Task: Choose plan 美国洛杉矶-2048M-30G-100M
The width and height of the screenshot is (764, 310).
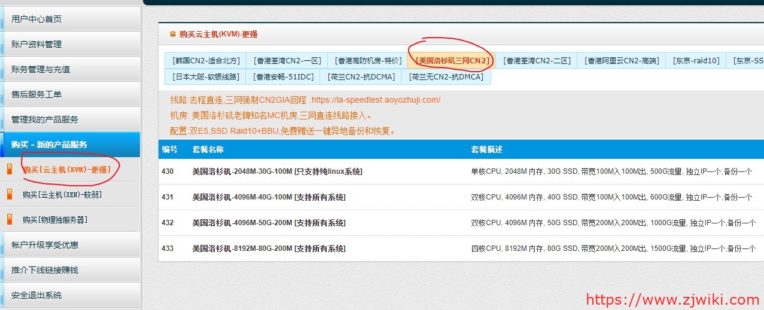Action: pyautogui.click(x=276, y=171)
